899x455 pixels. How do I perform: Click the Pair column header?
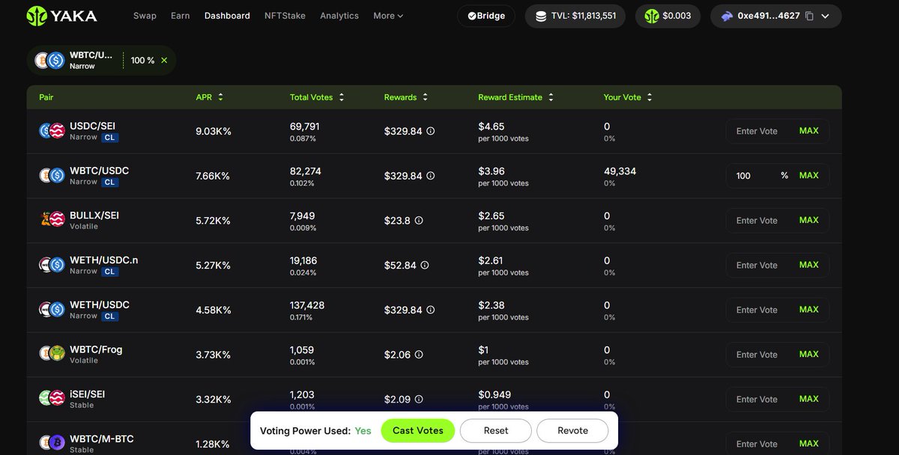pos(46,97)
